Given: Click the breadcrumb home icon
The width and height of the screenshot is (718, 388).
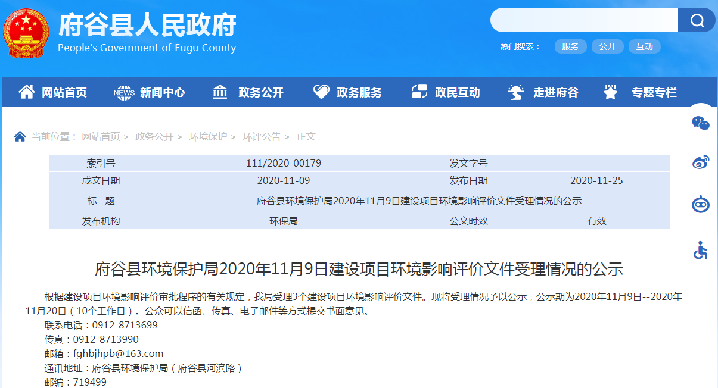Looking at the screenshot, I should pyautogui.click(x=20, y=137).
